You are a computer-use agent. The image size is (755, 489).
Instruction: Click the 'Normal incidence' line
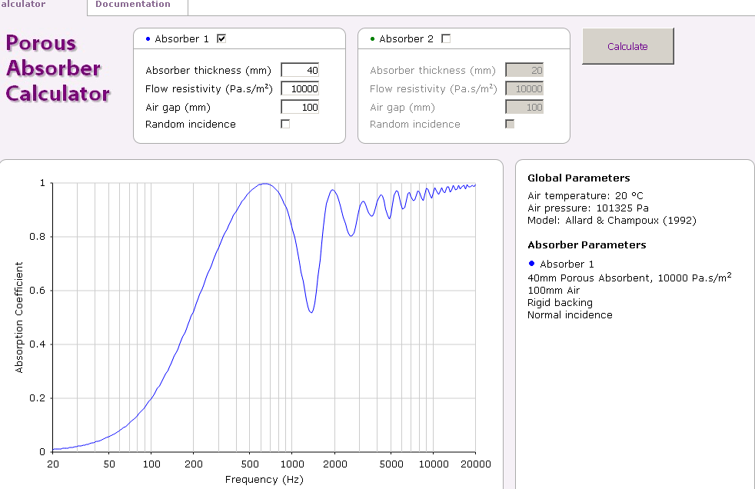(570, 314)
